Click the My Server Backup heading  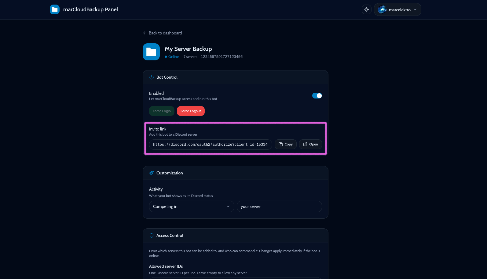point(188,49)
